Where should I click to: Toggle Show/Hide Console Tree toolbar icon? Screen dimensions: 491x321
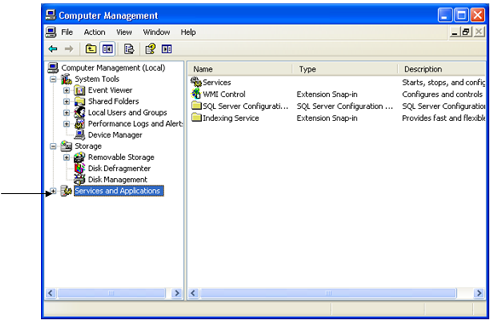pos(107,49)
